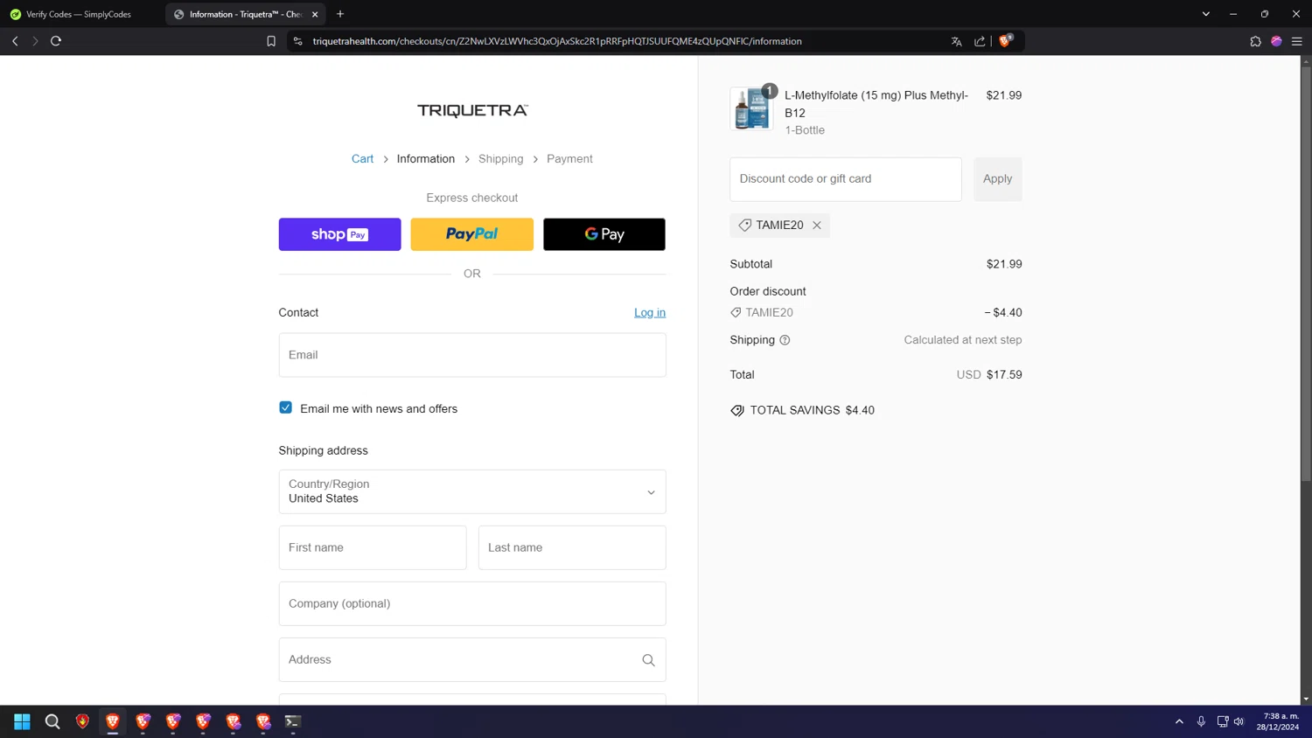Open the tab search chevron in title bar
Viewport: 1312px width, 738px height.
point(1205,14)
